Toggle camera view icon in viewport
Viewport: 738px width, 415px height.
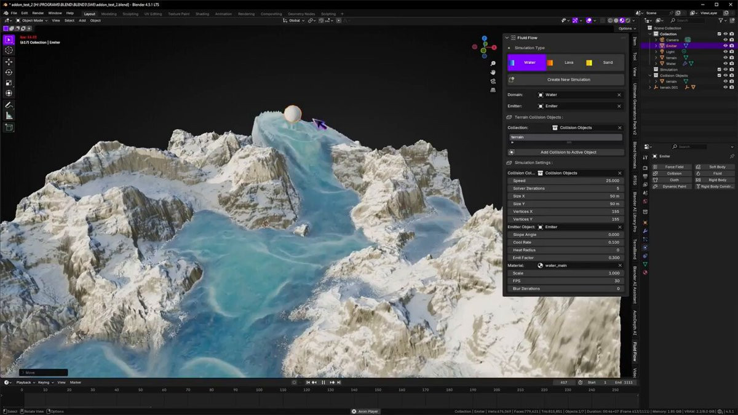[493, 81]
